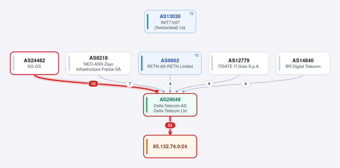Image resolution: width=340 pixels, height=168 pixels.
Task: Click the edge label 4 below AS9002
Action: pos(170,84)
